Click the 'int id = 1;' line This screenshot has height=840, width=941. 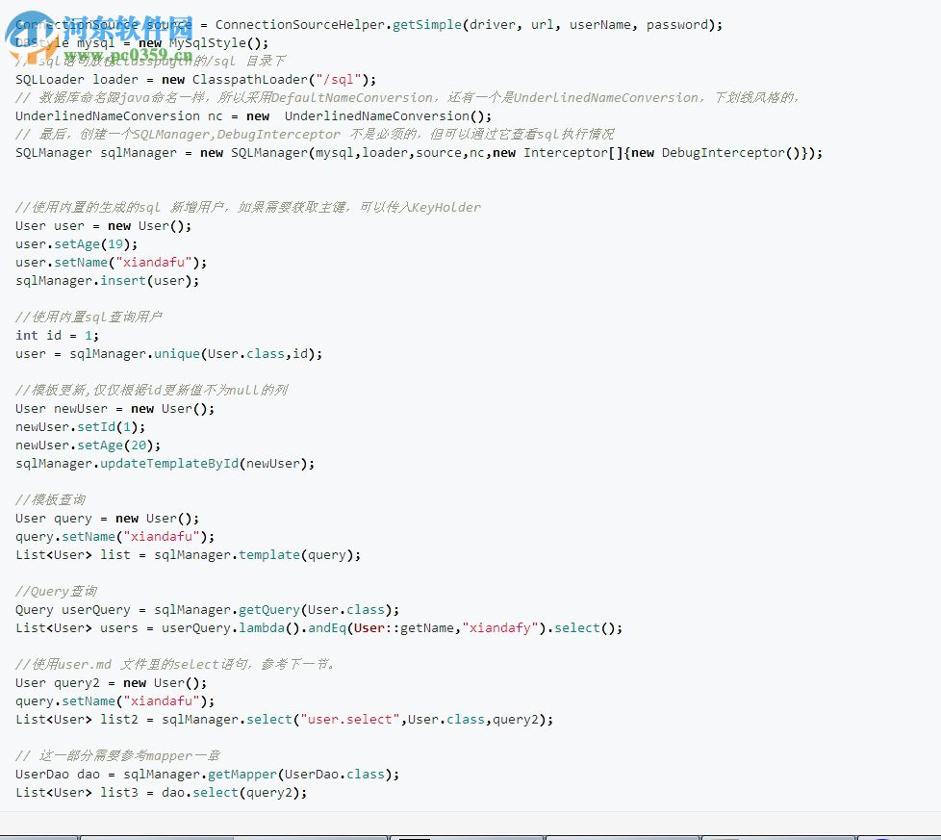tap(58, 336)
